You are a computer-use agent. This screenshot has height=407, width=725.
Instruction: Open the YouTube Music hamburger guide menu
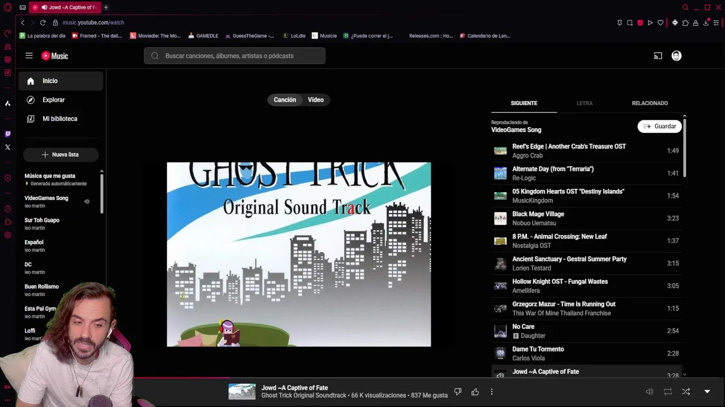pos(29,55)
